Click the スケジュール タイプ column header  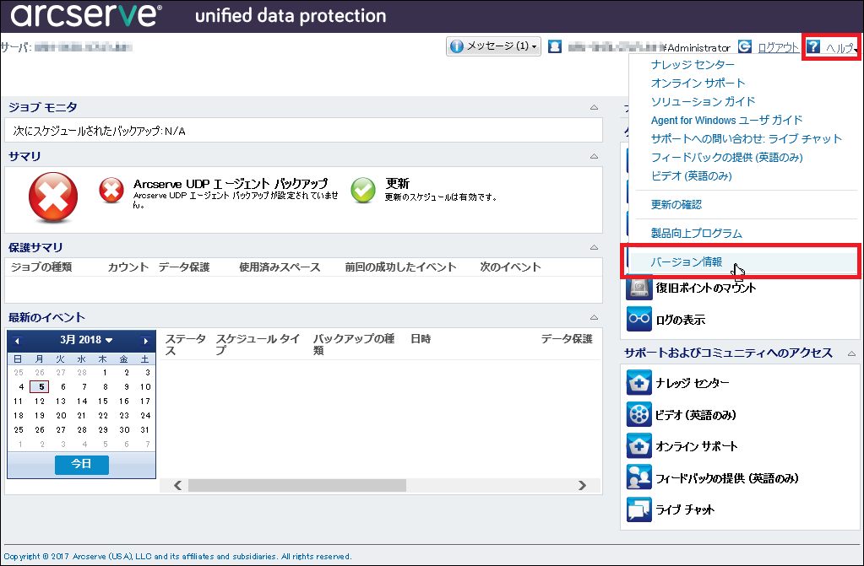pyautogui.click(x=258, y=345)
